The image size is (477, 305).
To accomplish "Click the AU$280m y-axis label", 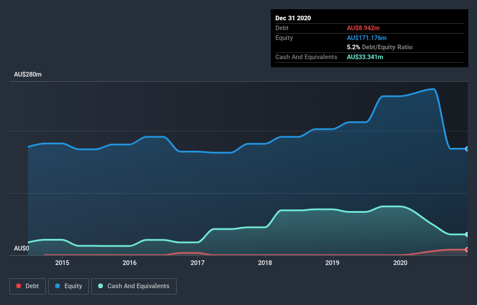I will (x=28, y=74).
